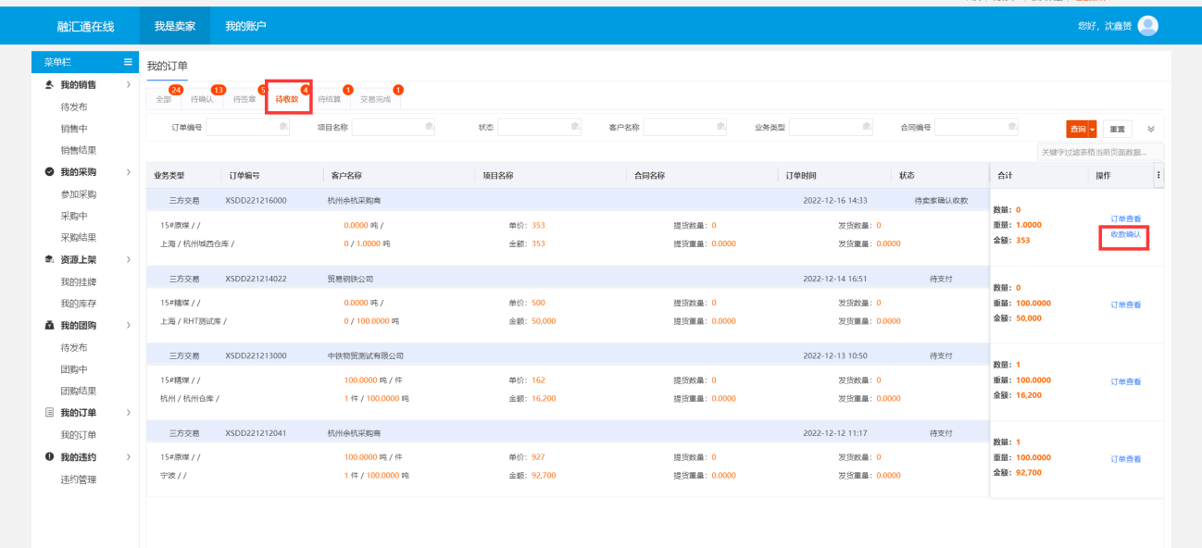Image resolution: width=1202 pixels, height=548 pixels.
Task: Open 我的挂牌 in the sidebar
Action: (x=79, y=282)
